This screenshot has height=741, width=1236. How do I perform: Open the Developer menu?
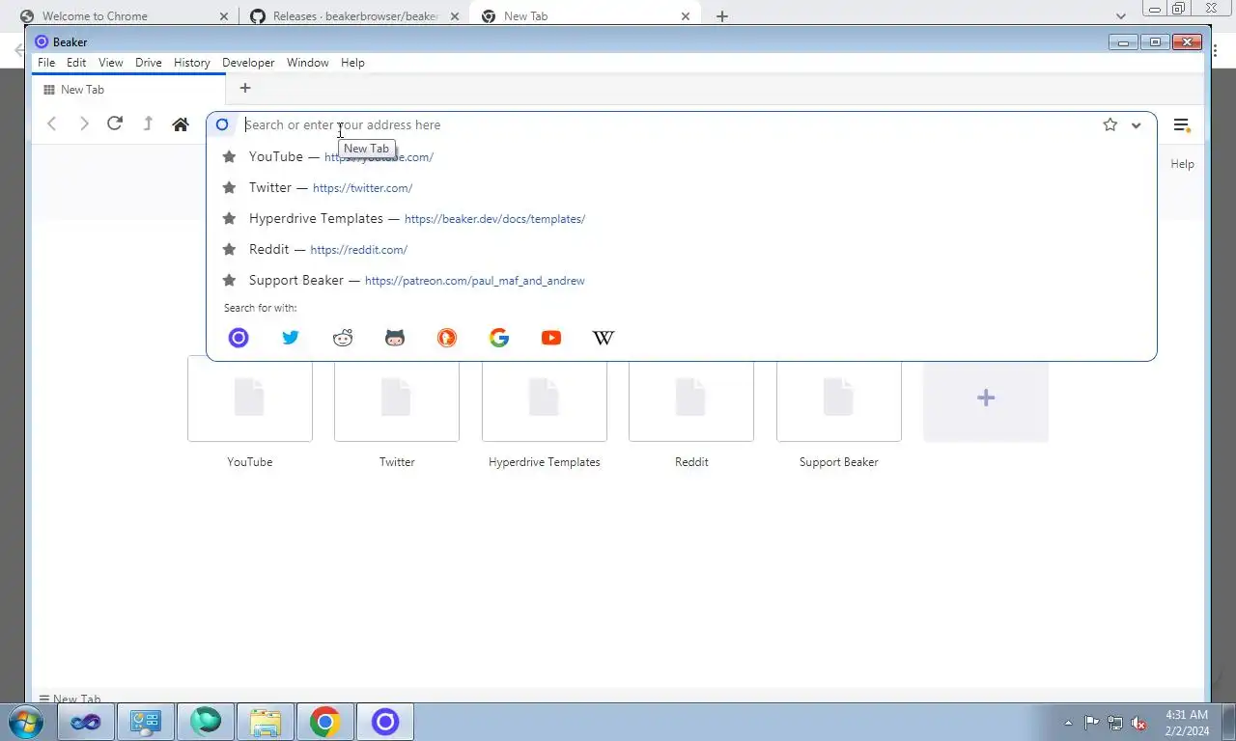248,63
